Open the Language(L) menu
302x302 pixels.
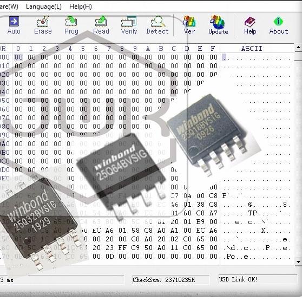(x=44, y=6)
